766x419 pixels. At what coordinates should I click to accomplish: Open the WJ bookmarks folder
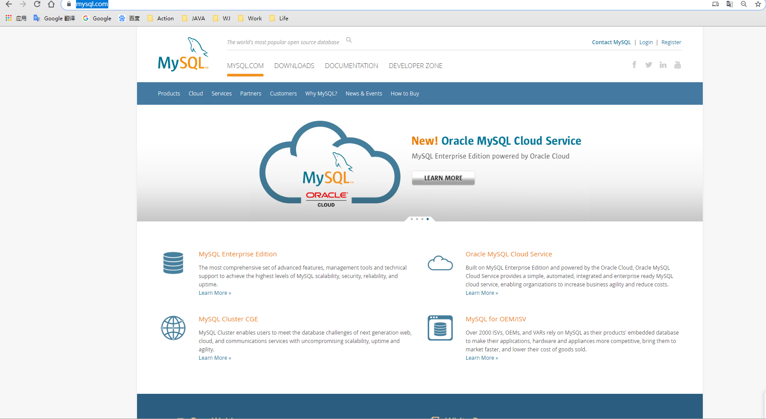coord(222,18)
